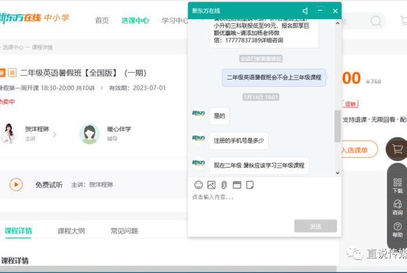Click the 英 subject tag icon

12,73
